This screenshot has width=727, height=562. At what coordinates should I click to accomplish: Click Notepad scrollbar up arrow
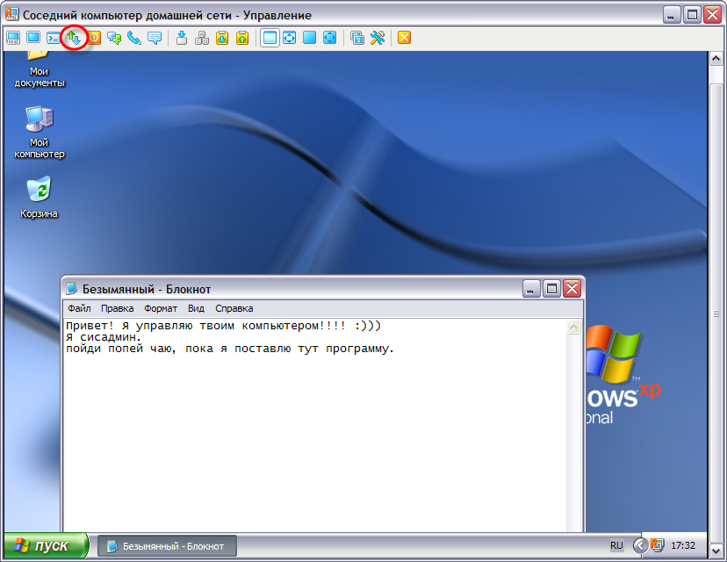573,328
